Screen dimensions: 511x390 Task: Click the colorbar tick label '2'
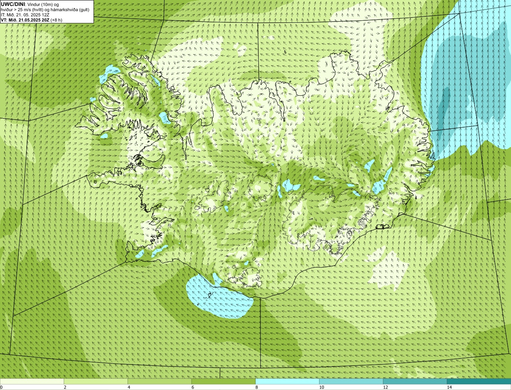click(x=65, y=387)
